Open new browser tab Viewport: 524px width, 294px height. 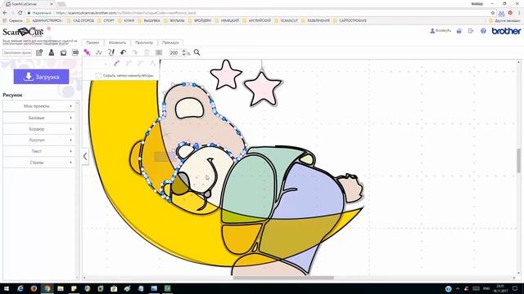[61, 4]
